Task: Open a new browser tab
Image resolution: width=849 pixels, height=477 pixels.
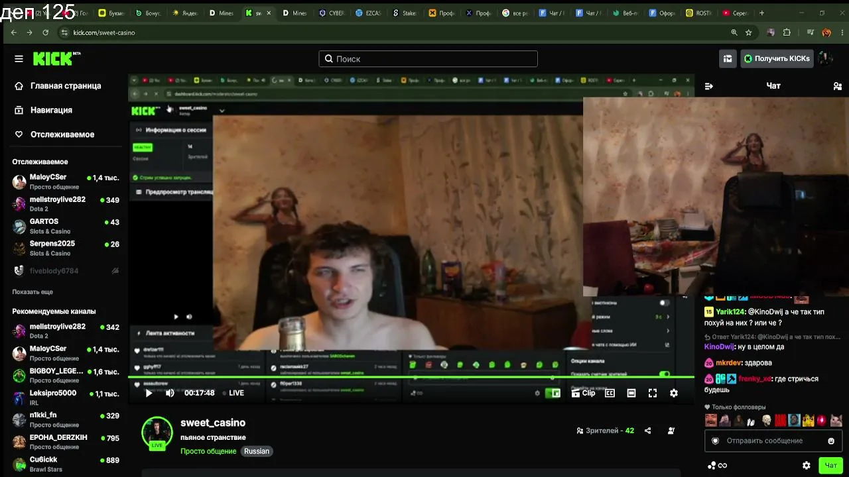Action: coord(761,13)
